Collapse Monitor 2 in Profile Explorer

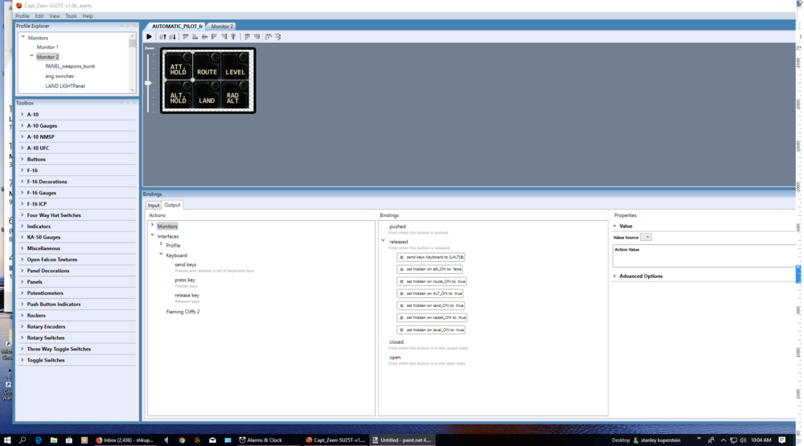(x=32, y=56)
